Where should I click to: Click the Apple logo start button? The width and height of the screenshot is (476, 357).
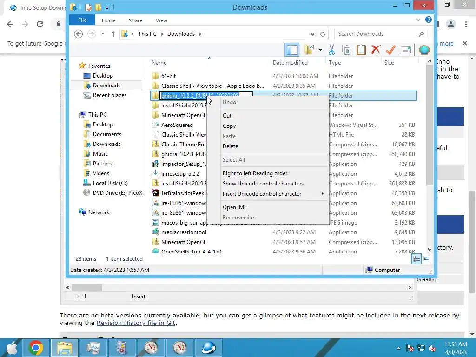click(x=12, y=348)
